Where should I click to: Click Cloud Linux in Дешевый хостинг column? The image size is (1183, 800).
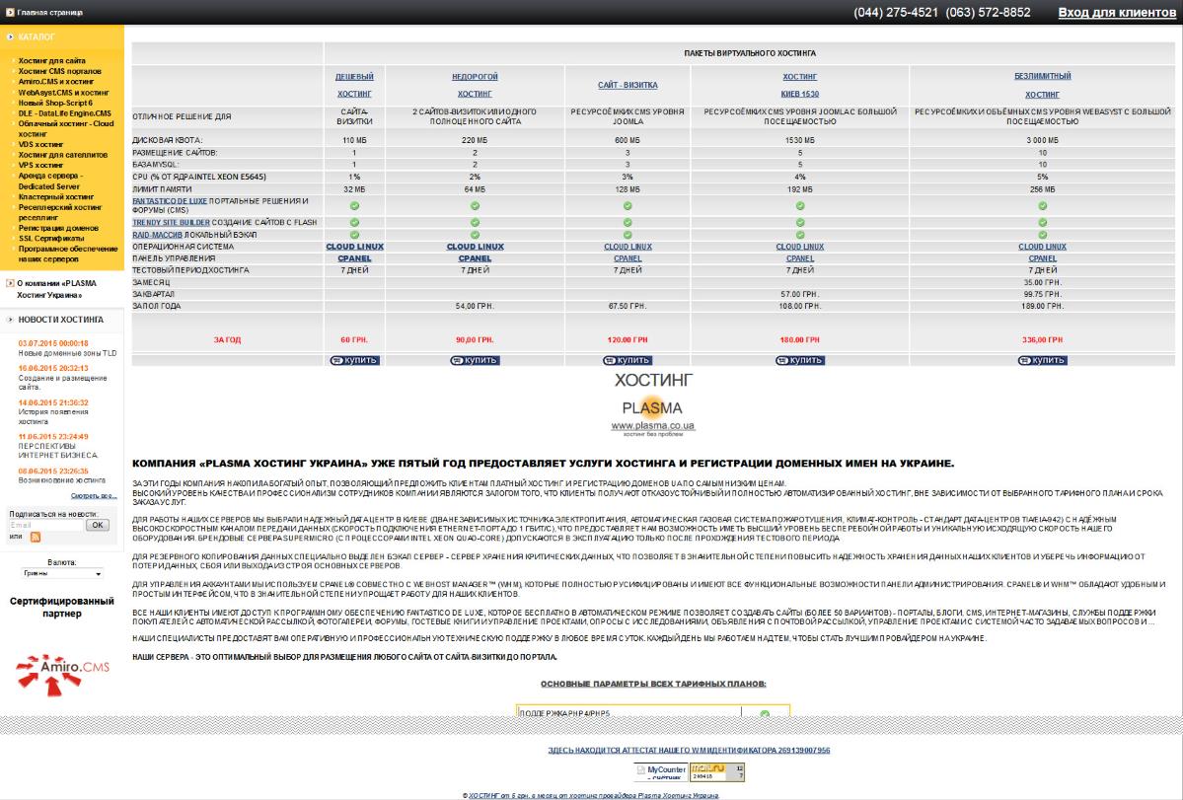coord(354,247)
